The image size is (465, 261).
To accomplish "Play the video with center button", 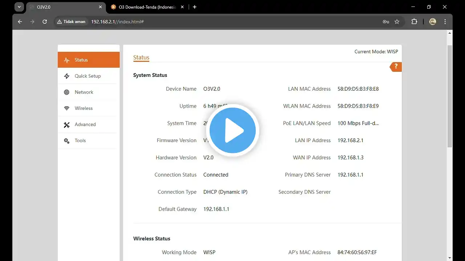I will click(x=232, y=130).
